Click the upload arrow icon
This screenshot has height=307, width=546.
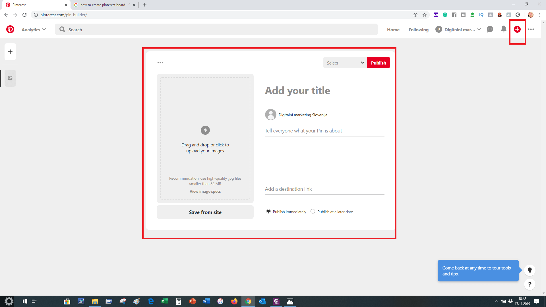[205, 130]
